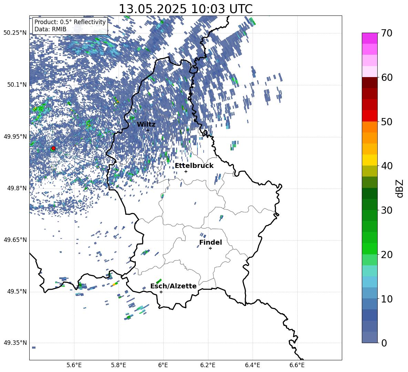Click the 40 value on the colorbar

point(387,166)
